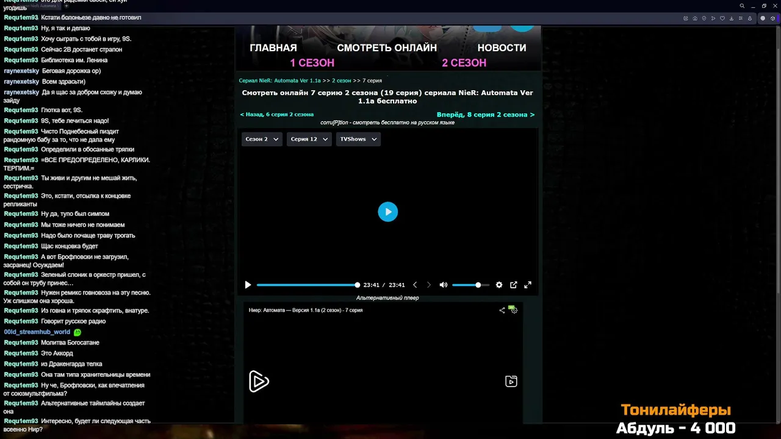
Task: Click the white circle browser toolbar icon
Action: [763, 18]
